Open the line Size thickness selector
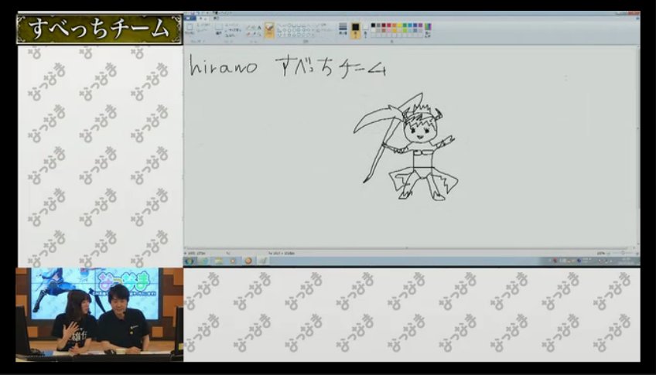 click(x=343, y=29)
